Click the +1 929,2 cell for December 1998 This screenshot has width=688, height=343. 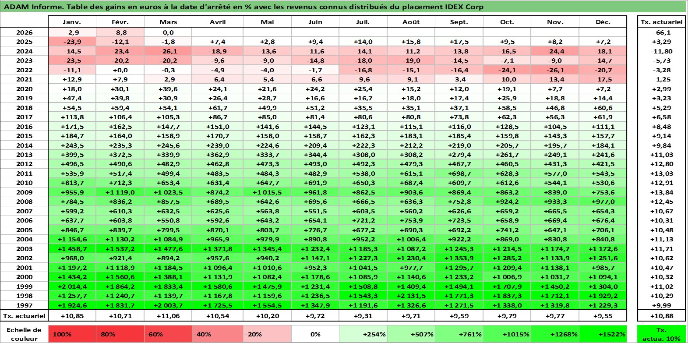click(603, 296)
